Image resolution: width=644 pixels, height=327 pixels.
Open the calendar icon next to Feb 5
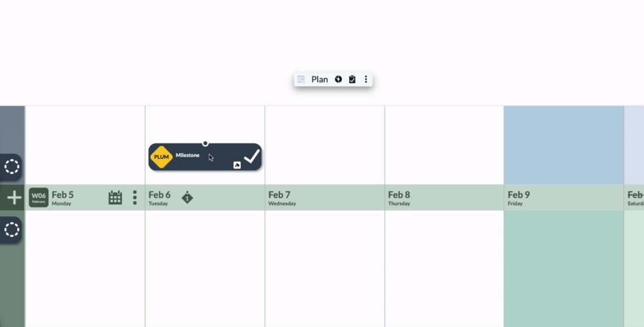tap(115, 198)
